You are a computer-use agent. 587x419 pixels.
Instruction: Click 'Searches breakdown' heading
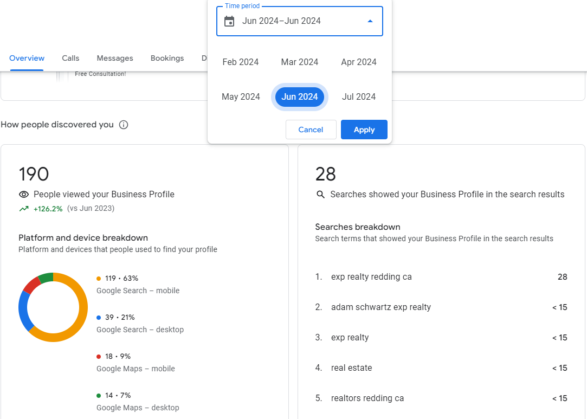click(358, 227)
